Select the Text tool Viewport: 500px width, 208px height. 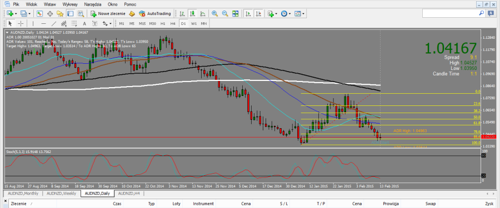(x=84, y=23)
